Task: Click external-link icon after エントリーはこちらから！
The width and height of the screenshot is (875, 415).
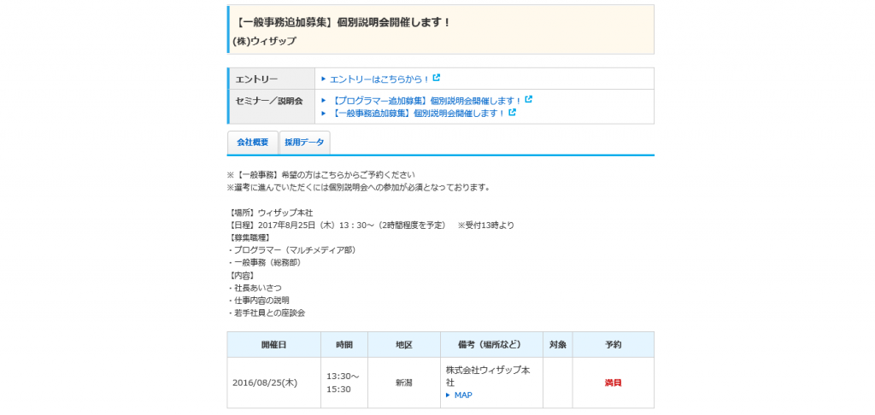Action: pos(437,78)
